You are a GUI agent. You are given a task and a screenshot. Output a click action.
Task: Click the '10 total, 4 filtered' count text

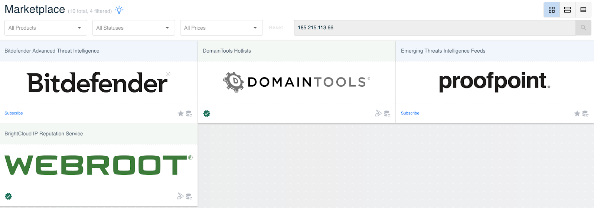click(x=90, y=11)
